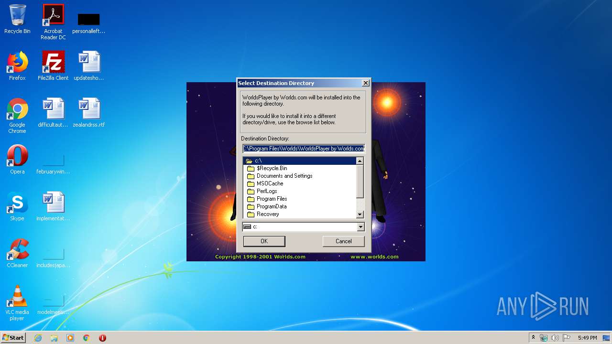Show hidden system tray icons
The image size is (612, 344).
tap(534, 338)
